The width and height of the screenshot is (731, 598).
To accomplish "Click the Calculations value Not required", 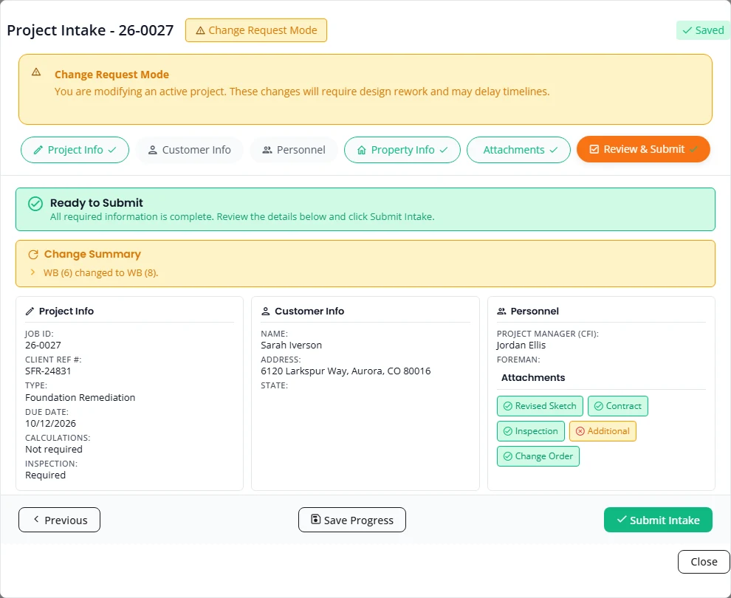I will pos(54,450).
